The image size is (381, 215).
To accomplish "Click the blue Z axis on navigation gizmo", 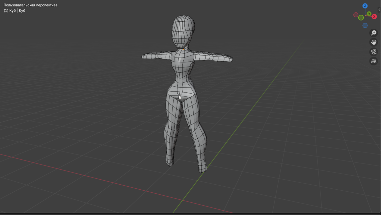I will click(365, 6).
